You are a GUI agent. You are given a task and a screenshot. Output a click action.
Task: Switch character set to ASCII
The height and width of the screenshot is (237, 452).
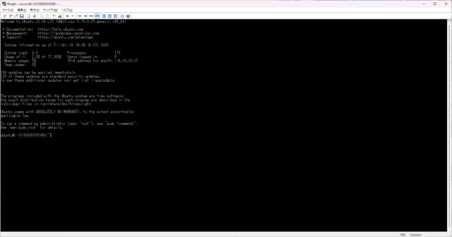point(91,16)
